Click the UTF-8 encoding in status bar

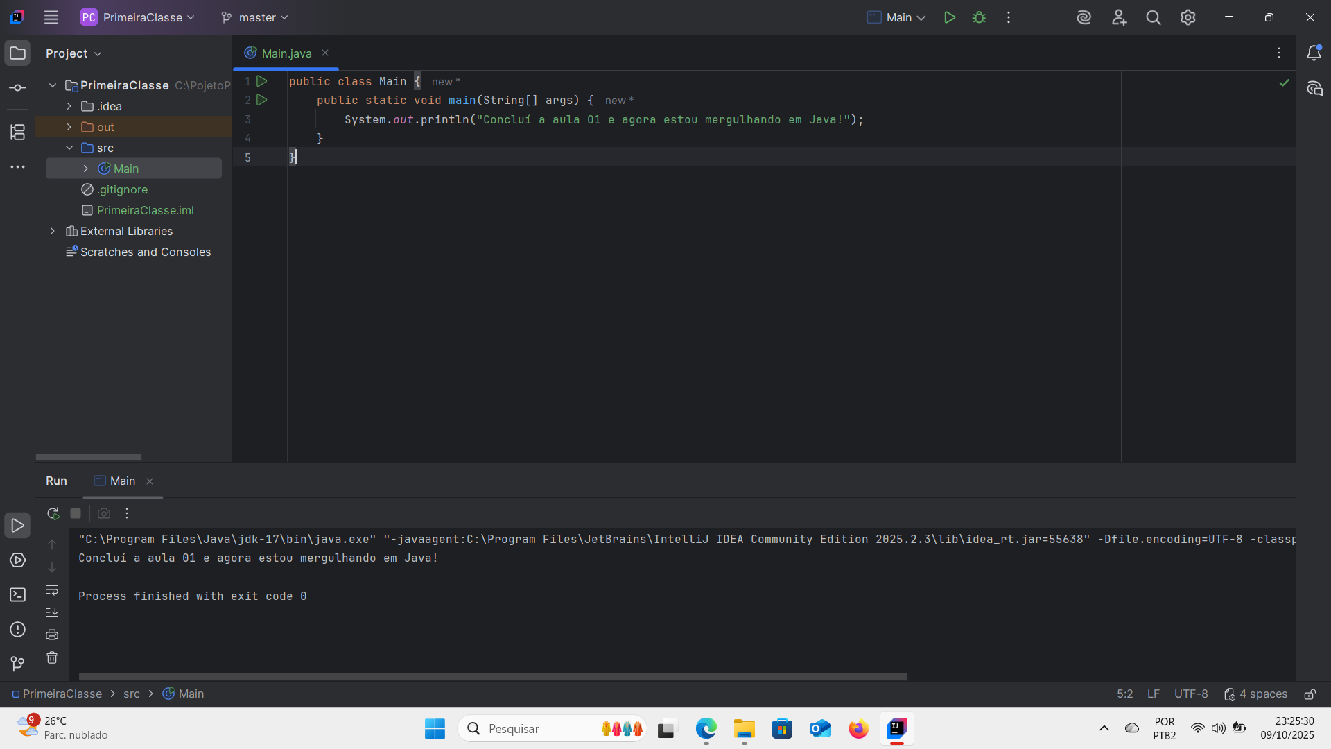pyautogui.click(x=1190, y=694)
